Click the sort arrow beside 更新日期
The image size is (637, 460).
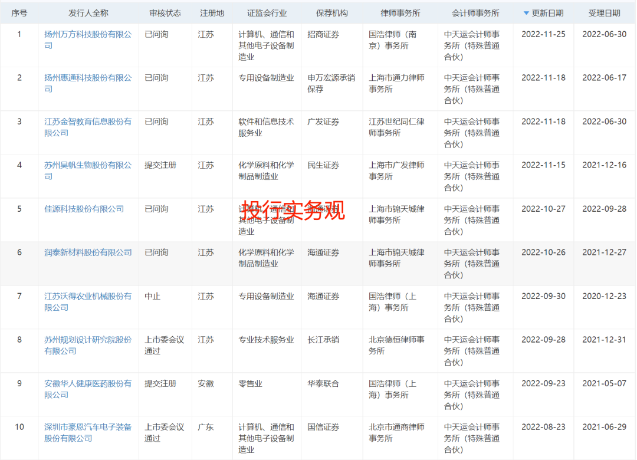(x=526, y=14)
